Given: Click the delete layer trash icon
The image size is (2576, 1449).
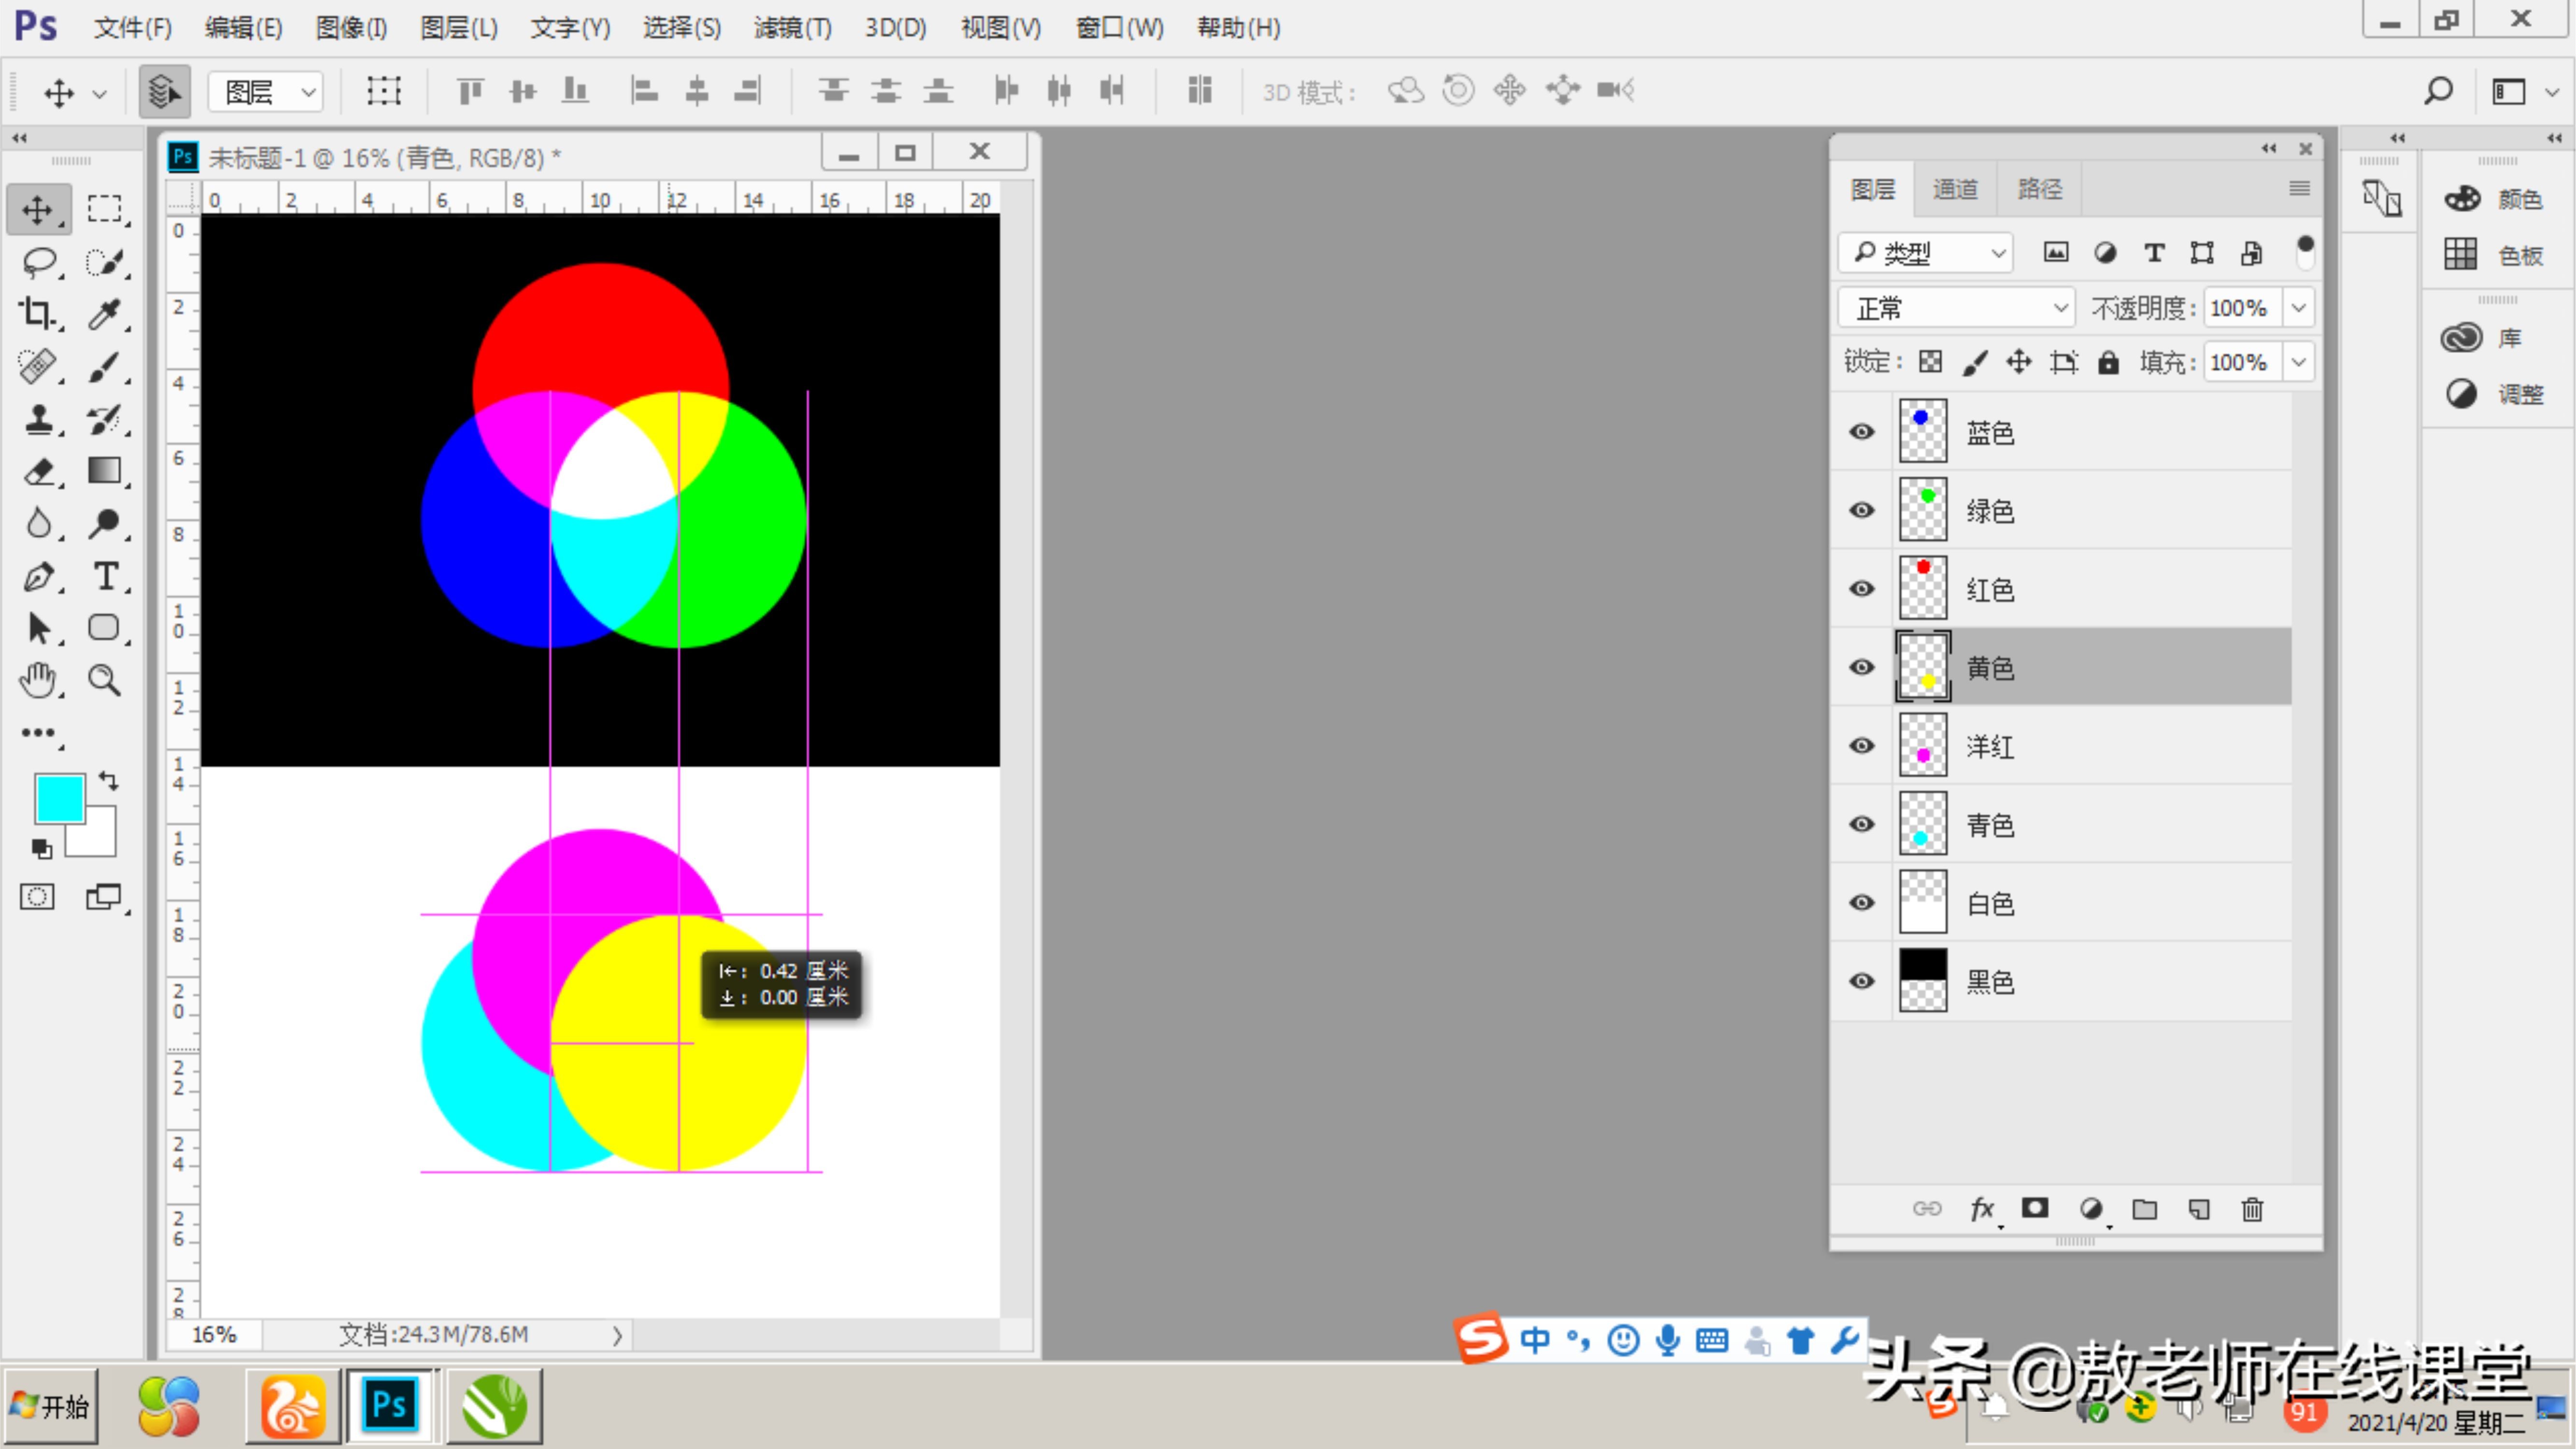Looking at the screenshot, I should (x=2252, y=1209).
